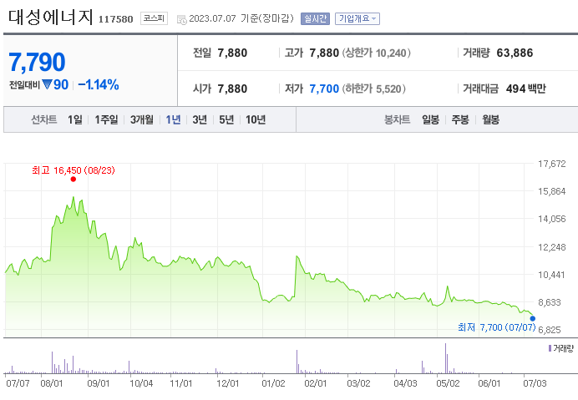Click the 저가 value 7,700
Viewport: 578px width, 400px height.
click(324, 89)
